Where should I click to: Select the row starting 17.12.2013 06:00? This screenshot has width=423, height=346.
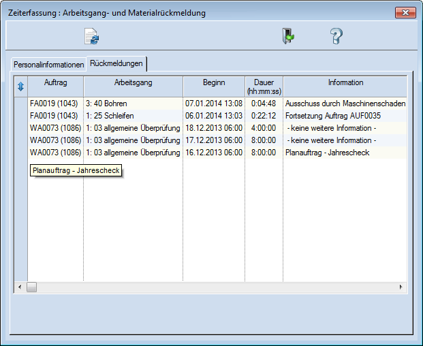(x=213, y=140)
